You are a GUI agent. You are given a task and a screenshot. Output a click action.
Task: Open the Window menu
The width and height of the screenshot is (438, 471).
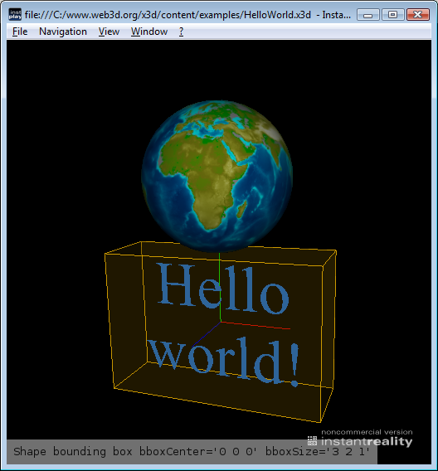tap(149, 32)
